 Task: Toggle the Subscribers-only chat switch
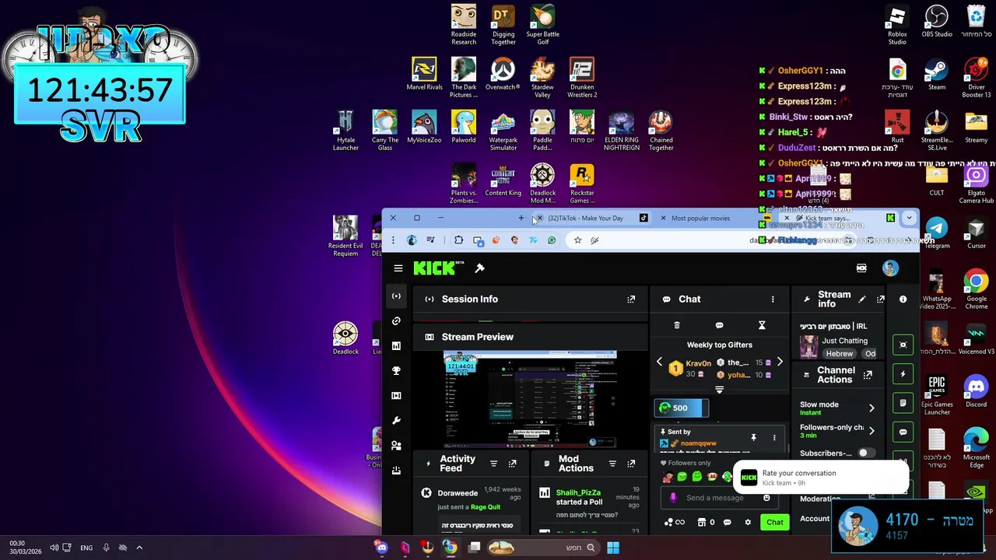[x=866, y=453]
